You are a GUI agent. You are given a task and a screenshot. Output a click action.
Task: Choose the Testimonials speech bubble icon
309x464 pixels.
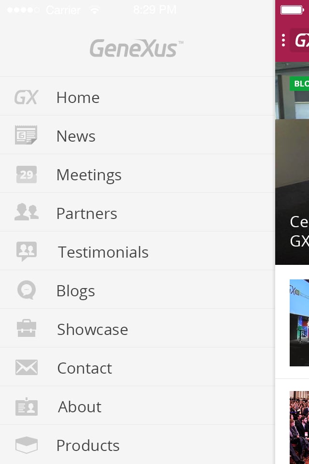pos(27,251)
